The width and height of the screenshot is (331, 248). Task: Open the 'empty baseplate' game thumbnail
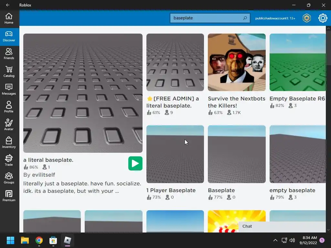point(298,154)
